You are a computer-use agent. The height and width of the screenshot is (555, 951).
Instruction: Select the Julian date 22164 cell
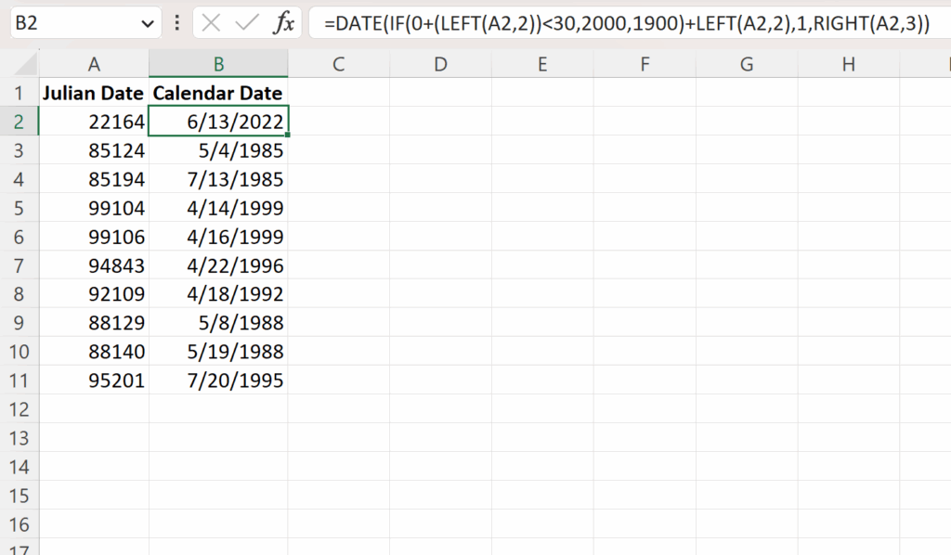point(94,121)
